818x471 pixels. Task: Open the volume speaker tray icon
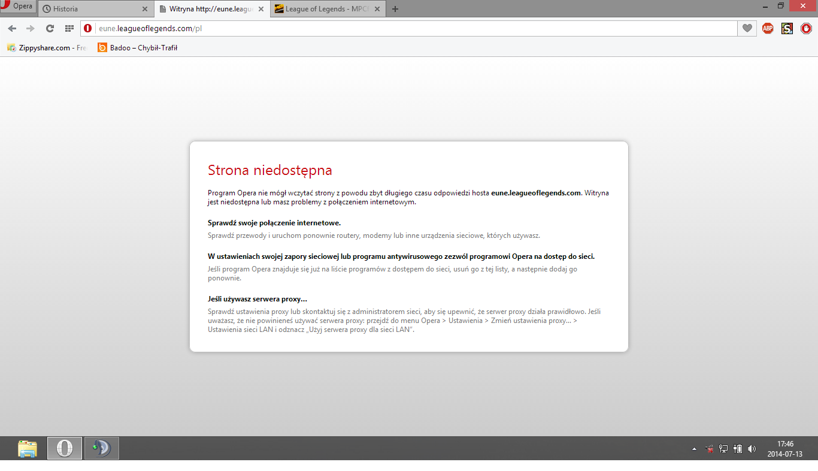(752, 448)
